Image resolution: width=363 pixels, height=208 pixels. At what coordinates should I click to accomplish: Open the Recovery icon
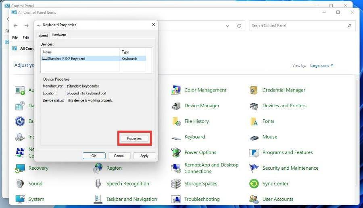tap(20, 168)
